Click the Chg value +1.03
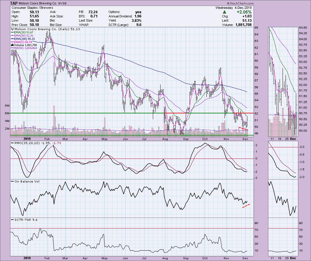Screen dimensions: 311x261 pyautogui.click(x=247, y=16)
